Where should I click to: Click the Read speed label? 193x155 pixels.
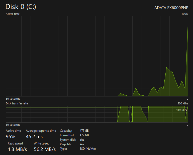pyautogui.click(x=15, y=143)
